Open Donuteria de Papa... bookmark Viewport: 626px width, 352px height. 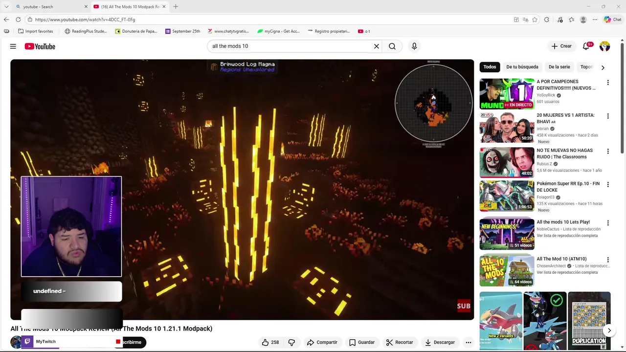tap(136, 31)
